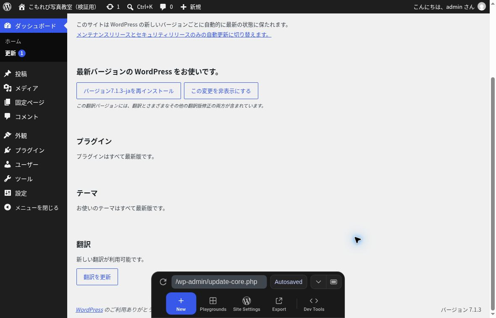The image size is (496, 318).
Task: Open 固定ページ menu label in sidebar
Action: [x=30, y=102]
